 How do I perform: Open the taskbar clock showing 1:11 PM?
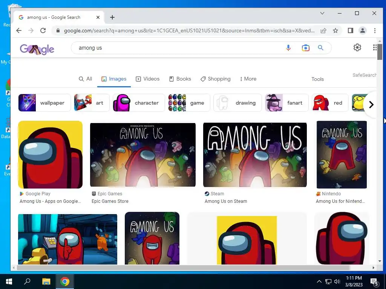click(354, 281)
